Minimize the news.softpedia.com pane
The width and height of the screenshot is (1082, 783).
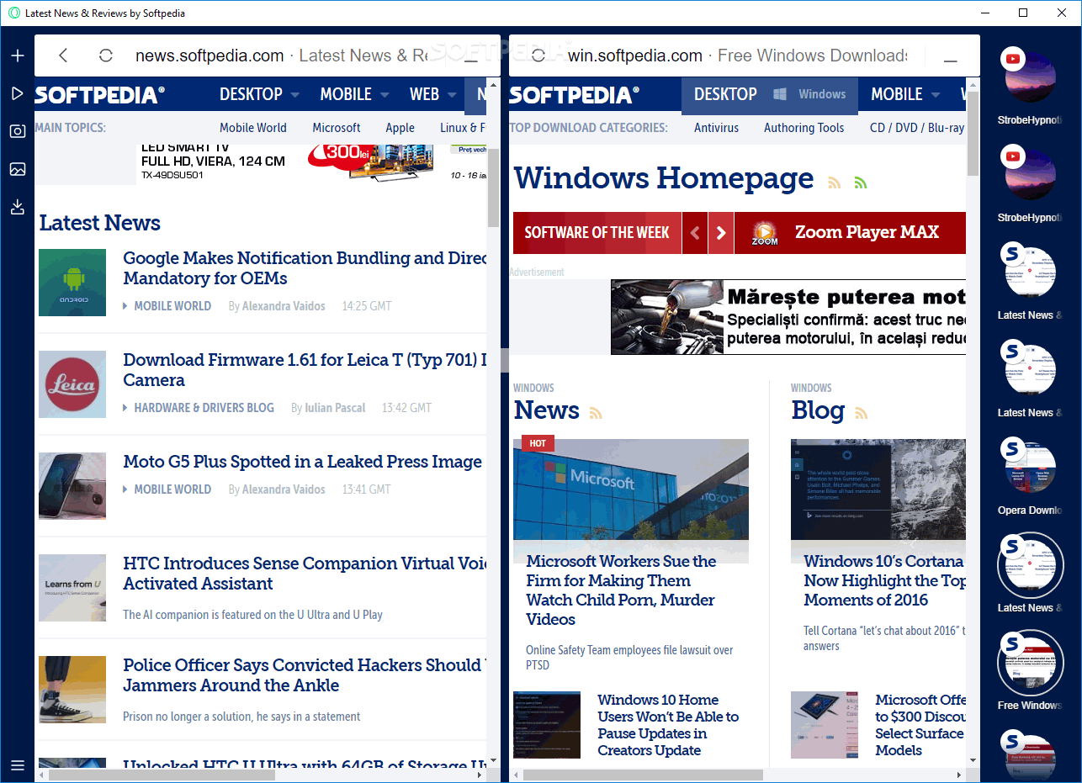(x=471, y=60)
